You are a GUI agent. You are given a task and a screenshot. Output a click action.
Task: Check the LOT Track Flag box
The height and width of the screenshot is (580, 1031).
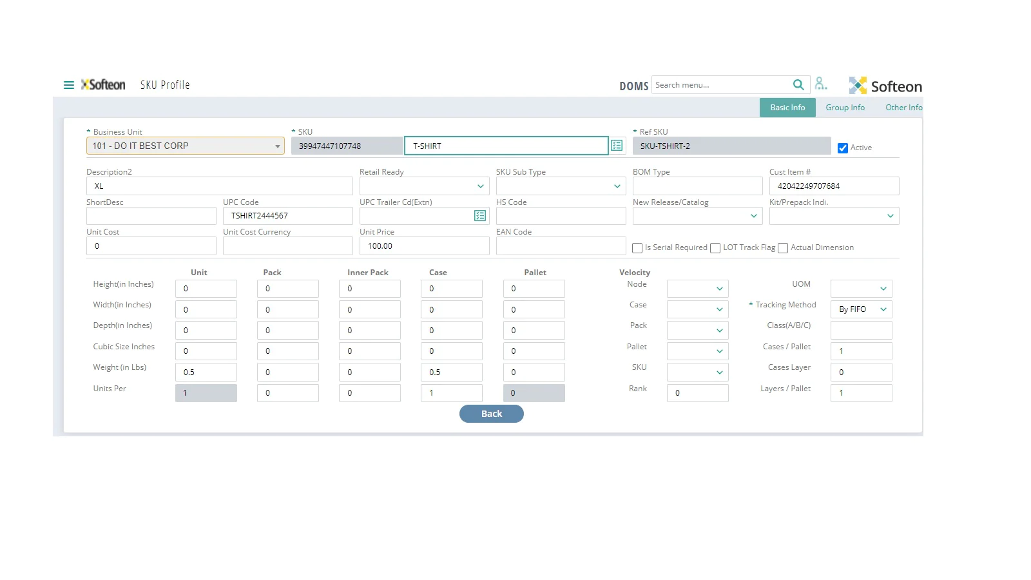pos(715,248)
